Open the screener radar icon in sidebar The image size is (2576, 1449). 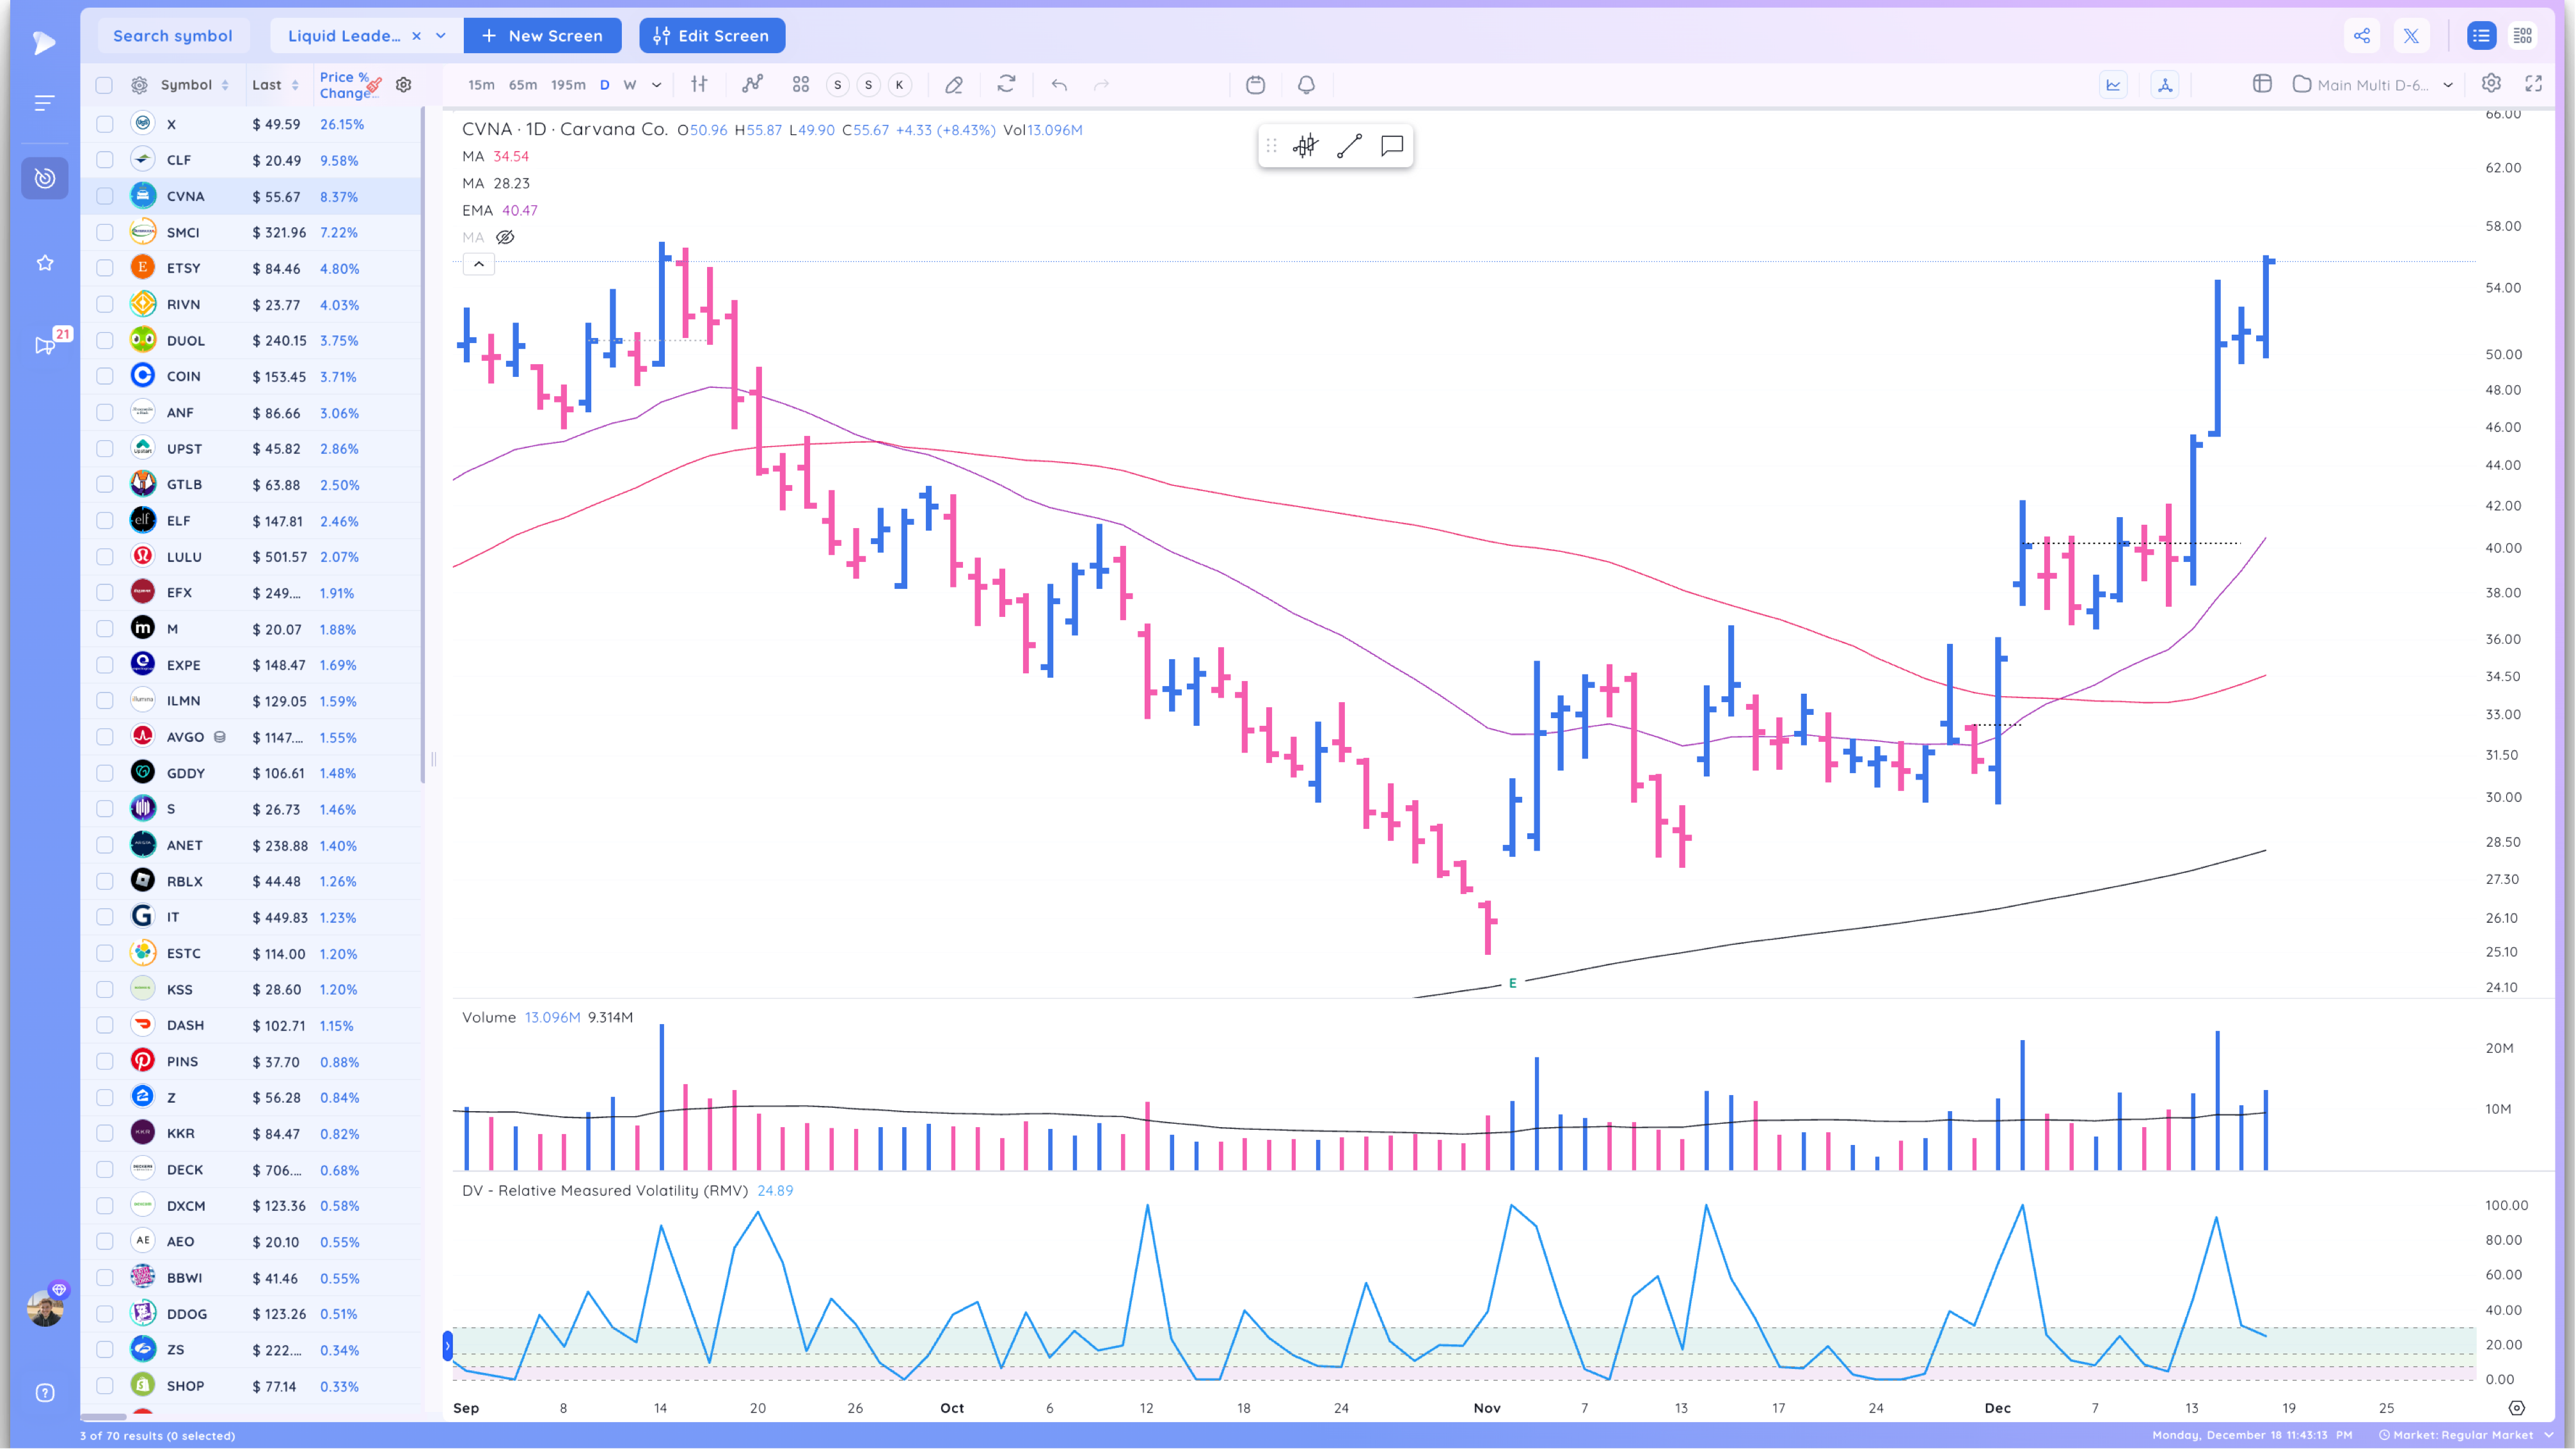pos(45,178)
